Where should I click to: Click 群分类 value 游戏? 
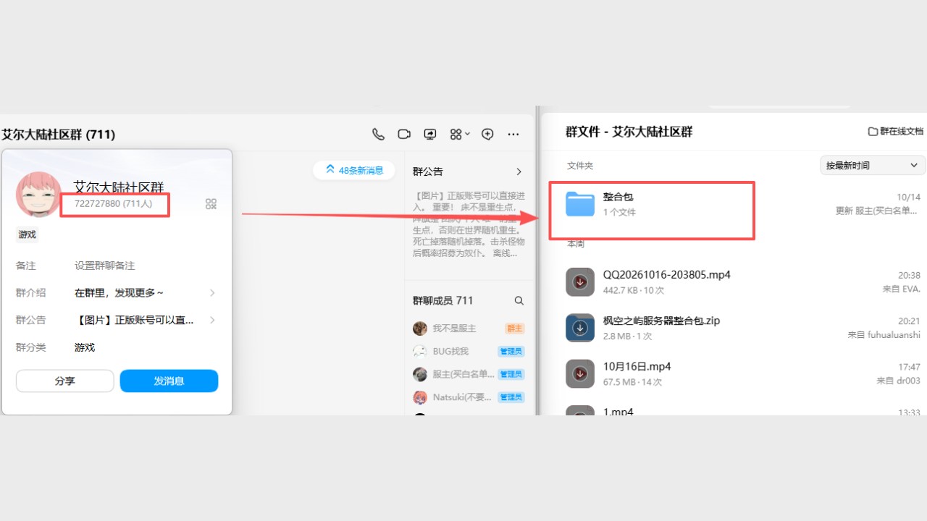pos(85,347)
